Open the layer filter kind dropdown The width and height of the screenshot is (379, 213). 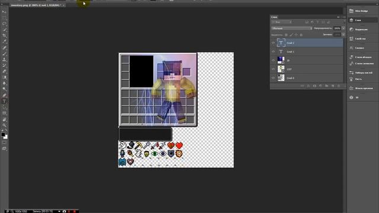[282, 22]
